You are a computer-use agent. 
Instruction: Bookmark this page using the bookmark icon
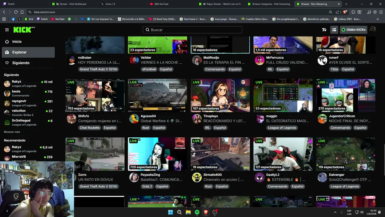point(22,12)
